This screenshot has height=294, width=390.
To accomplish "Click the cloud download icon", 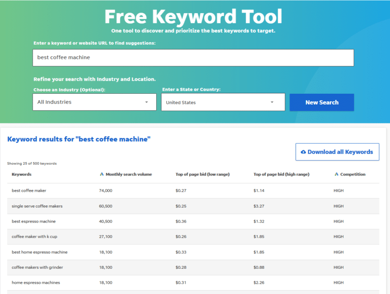I will point(303,152).
